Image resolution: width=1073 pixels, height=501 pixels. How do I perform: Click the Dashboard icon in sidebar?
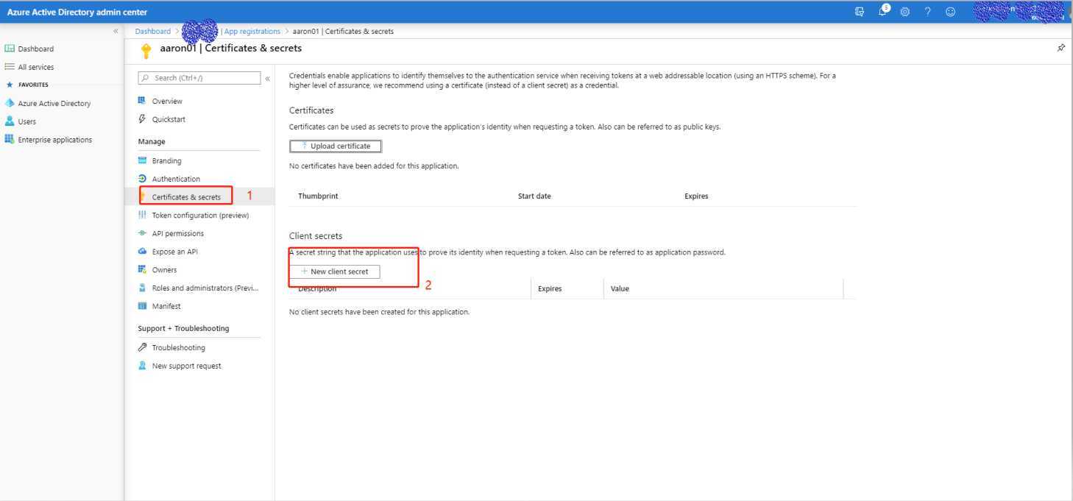click(10, 49)
